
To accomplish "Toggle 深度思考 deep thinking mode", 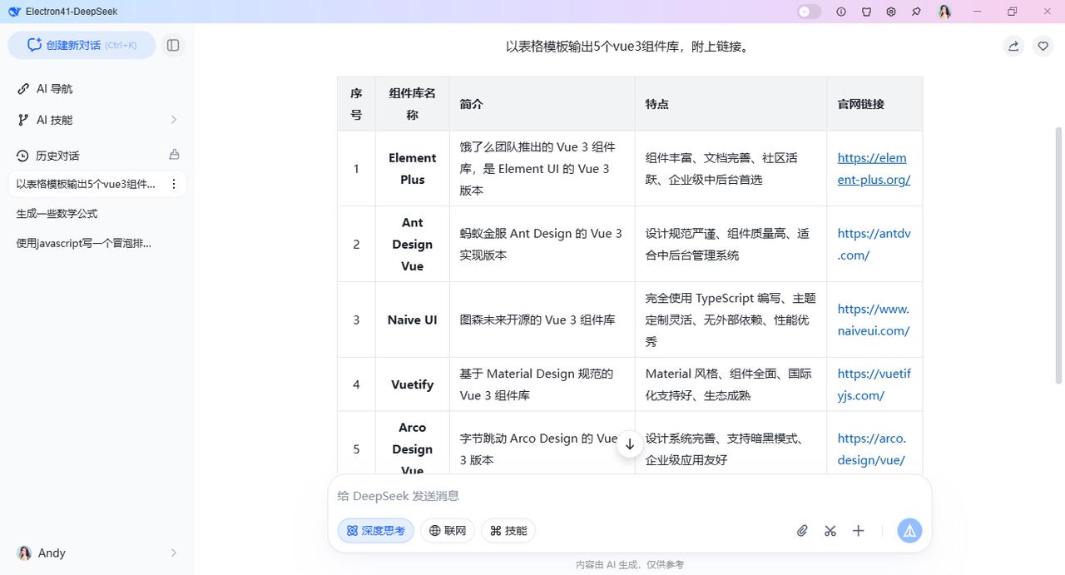I will pyautogui.click(x=375, y=531).
